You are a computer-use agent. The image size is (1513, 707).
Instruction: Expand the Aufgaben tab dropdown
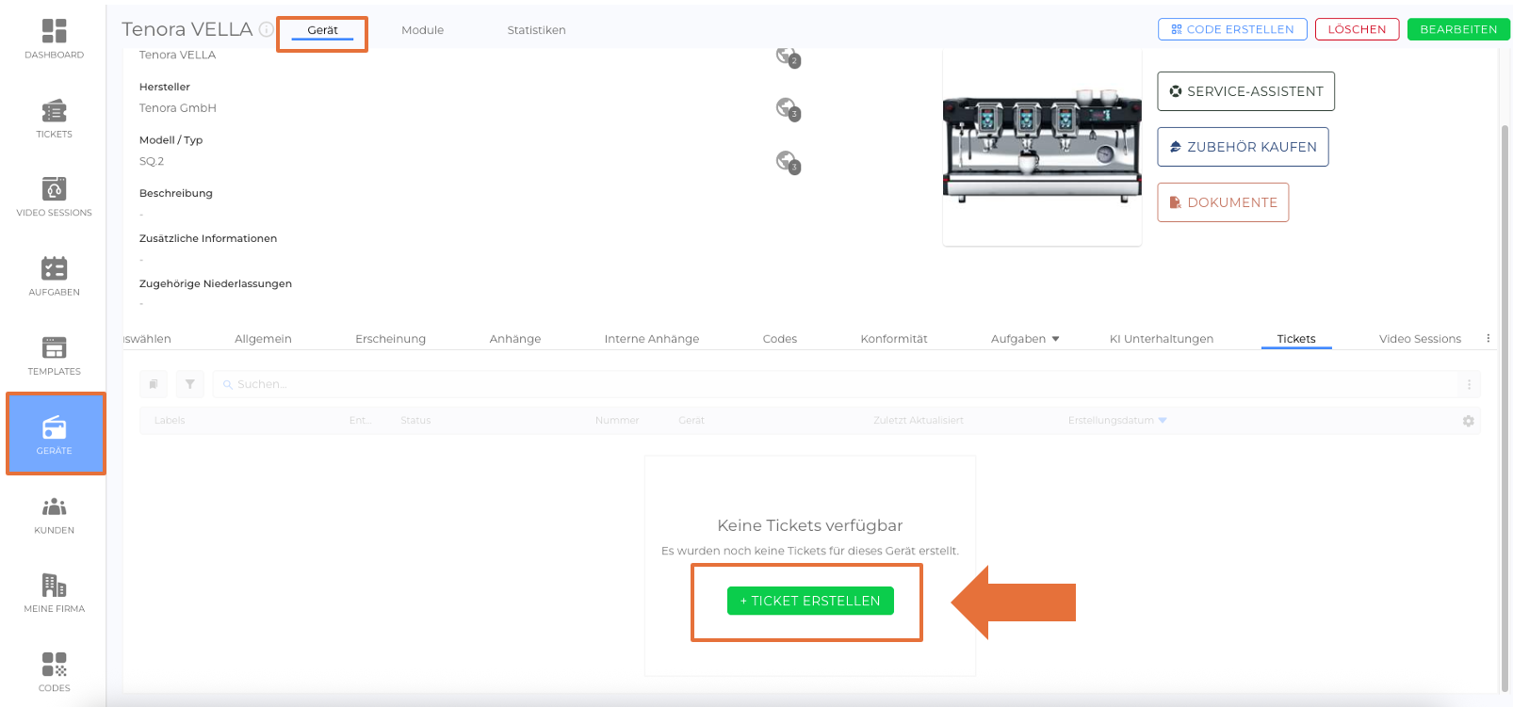[x=1055, y=339]
